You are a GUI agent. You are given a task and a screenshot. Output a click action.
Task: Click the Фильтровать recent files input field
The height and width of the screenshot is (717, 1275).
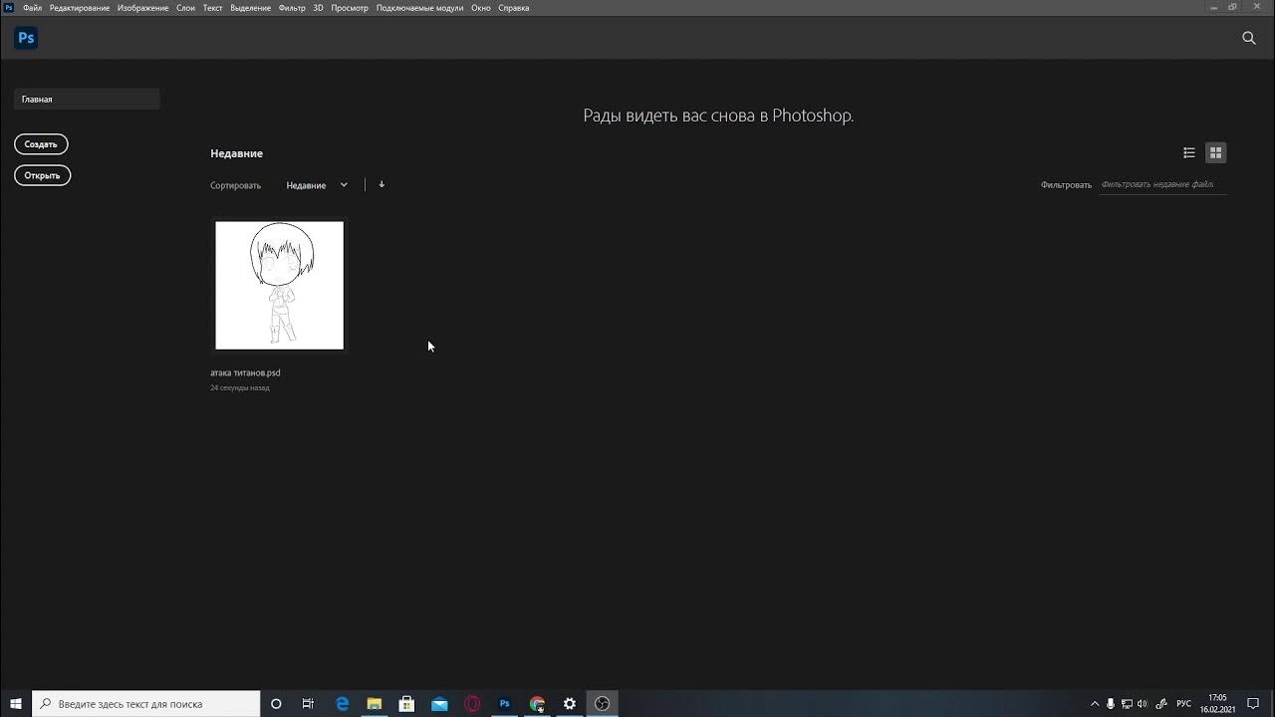(x=1162, y=184)
